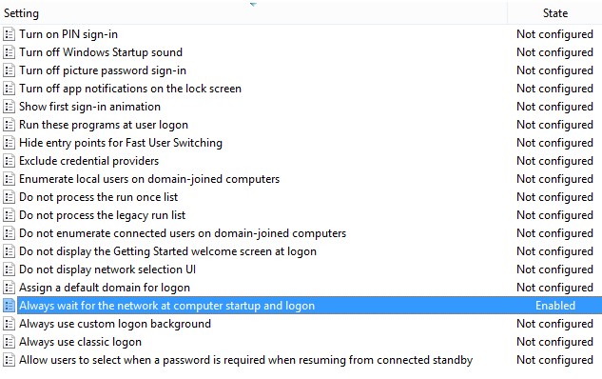Click icon beside Show first sign-in animation
Viewport: 602px width, 379px height.
(x=9, y=107)
